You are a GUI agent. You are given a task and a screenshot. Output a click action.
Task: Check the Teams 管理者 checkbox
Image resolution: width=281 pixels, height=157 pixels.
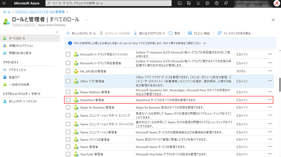click(x=68, y=147)
